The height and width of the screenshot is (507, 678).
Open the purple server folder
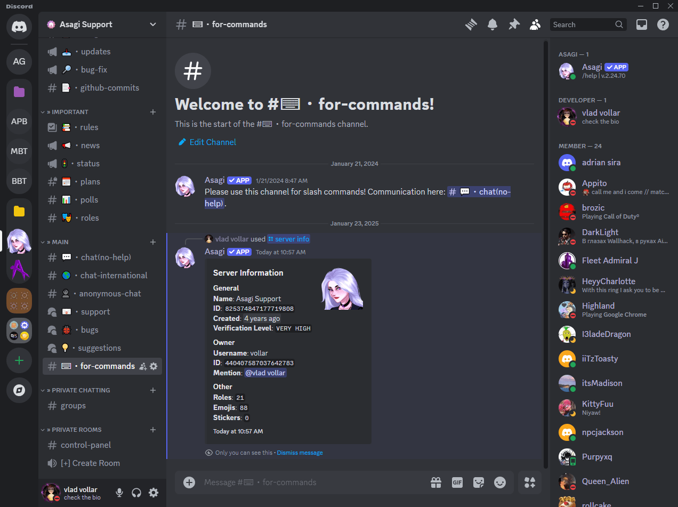pyautogui.click(x=19, y=91)
